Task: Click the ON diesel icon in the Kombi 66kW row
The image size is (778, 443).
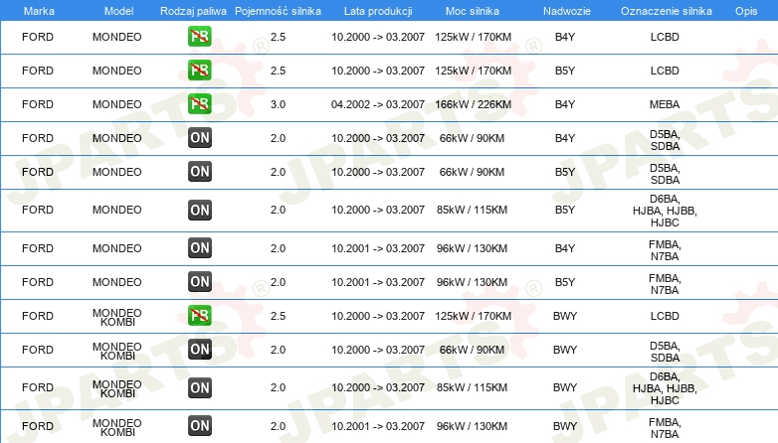Action: (199, 350)
